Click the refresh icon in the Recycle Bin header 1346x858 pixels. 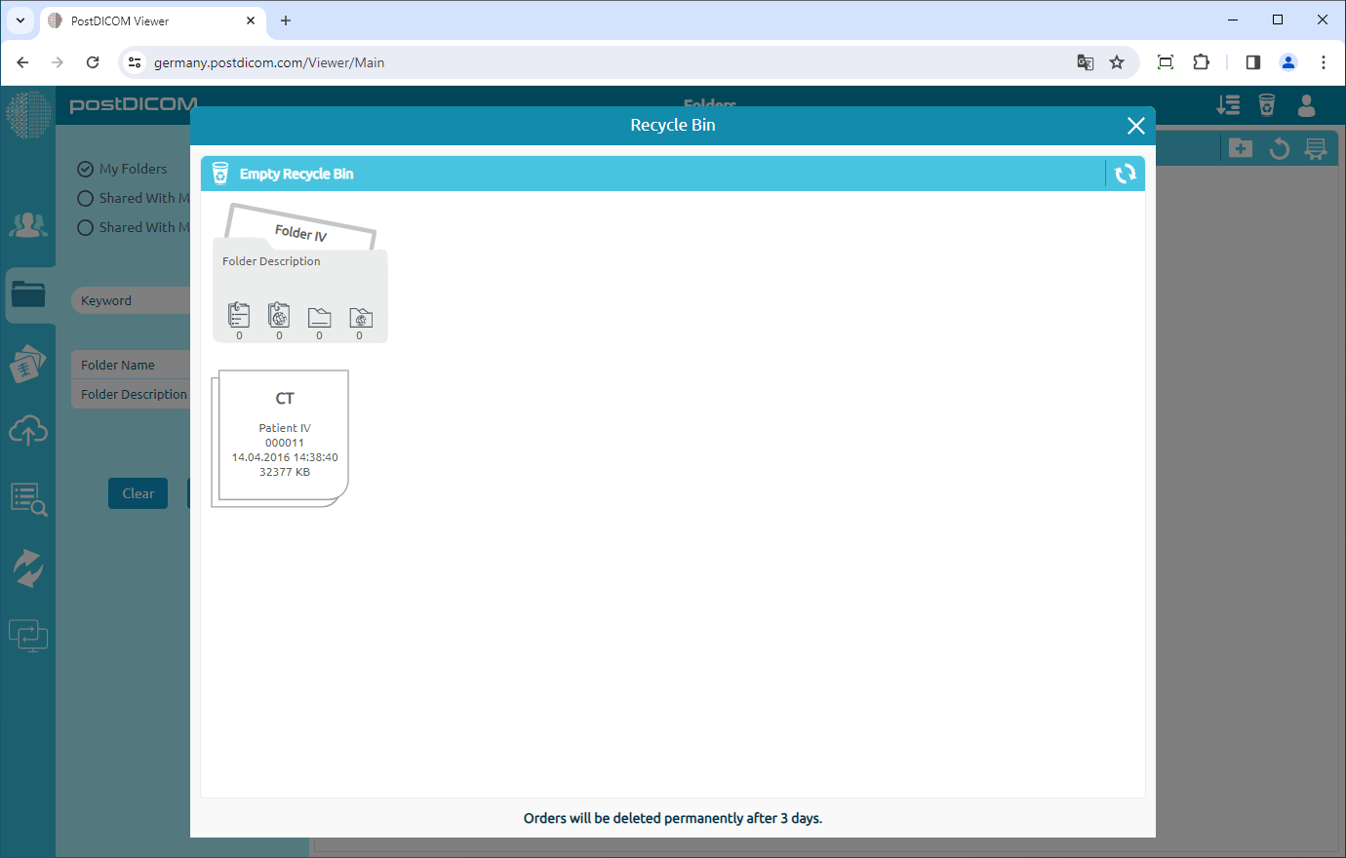tap(1126, 174)
